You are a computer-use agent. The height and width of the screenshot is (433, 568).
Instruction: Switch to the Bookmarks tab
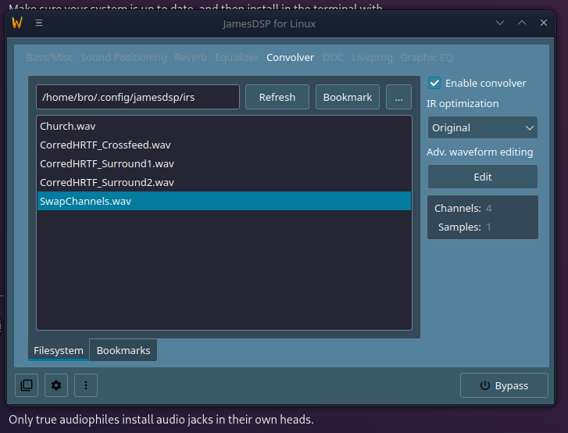(123, 350)
